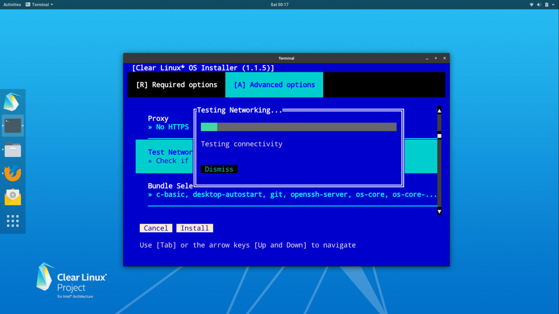The image size is (559, 314).
Task: Dismiss the Testing Networking dialog
Action: click(x=219, y=169)
